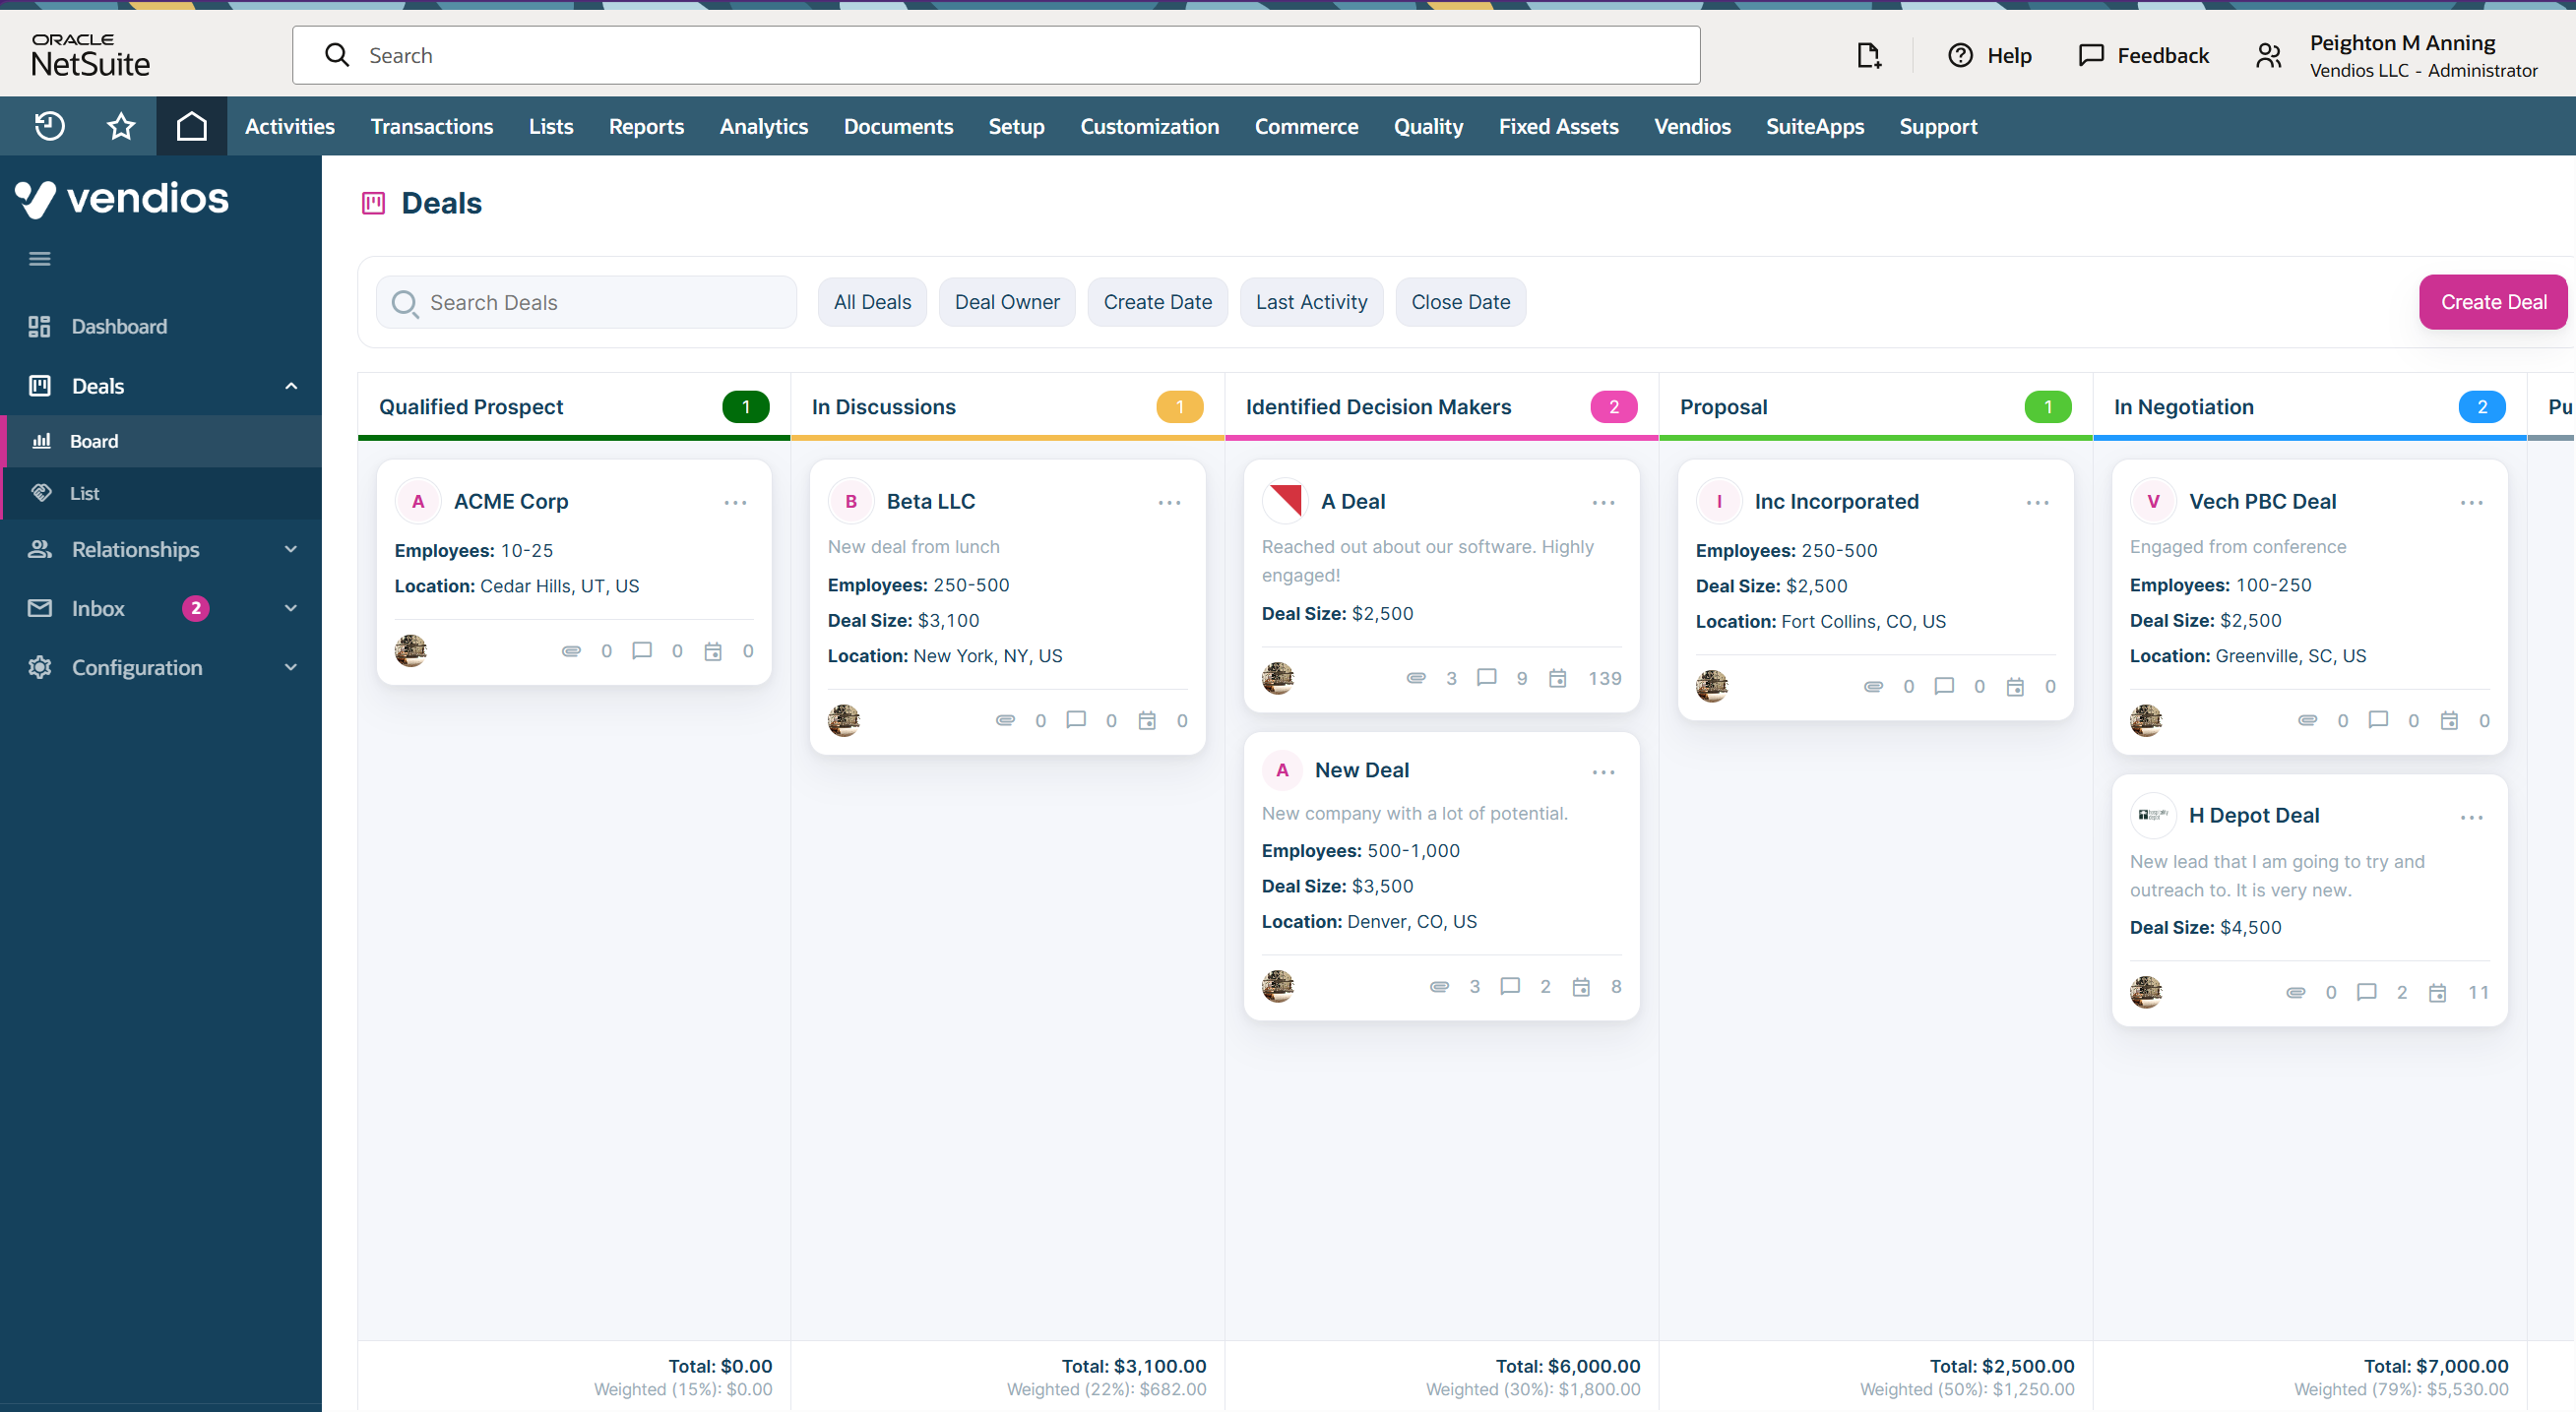Image resolution: width=2576 pixels, height=1412 pixels.
Task: Open the SuiteApps menu
Action: [1814, 126]
